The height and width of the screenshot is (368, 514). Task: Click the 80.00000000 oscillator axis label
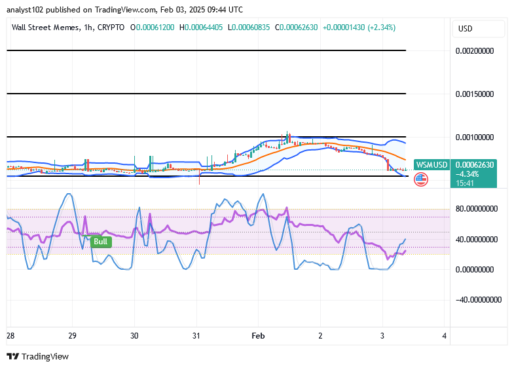click(477, 209)
